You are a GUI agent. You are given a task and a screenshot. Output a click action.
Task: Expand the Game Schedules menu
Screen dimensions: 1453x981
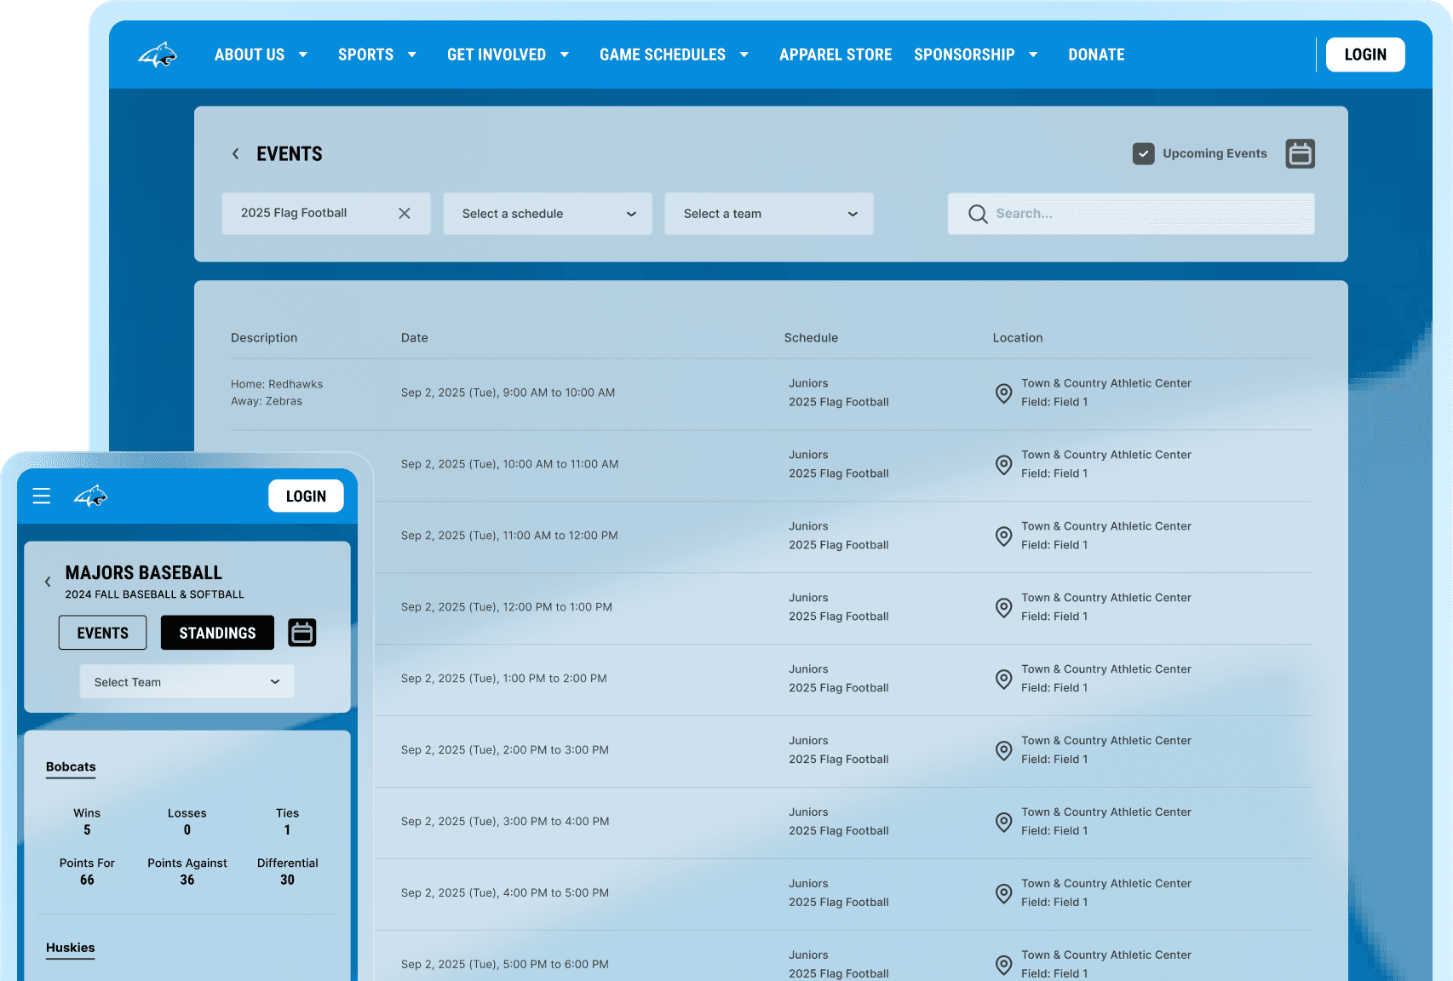[x=674, y=54]
